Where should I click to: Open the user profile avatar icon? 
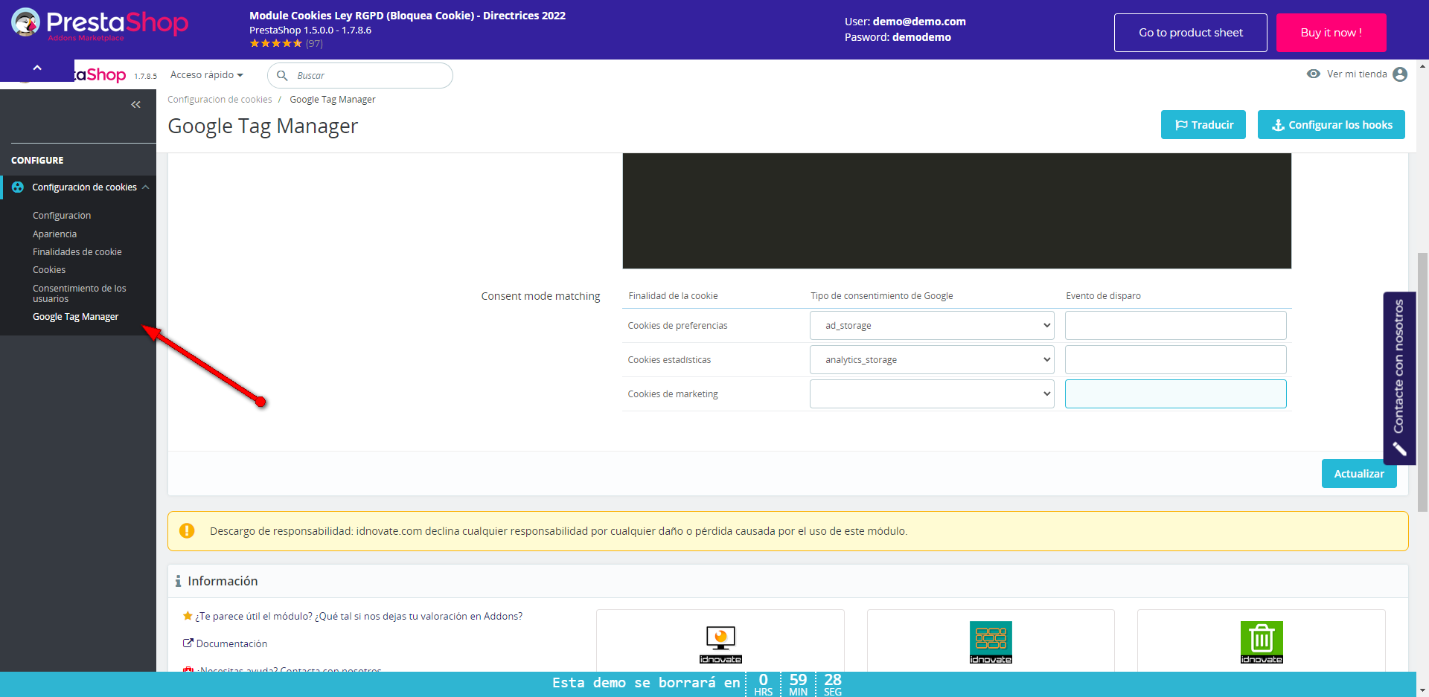[1400, 74]
